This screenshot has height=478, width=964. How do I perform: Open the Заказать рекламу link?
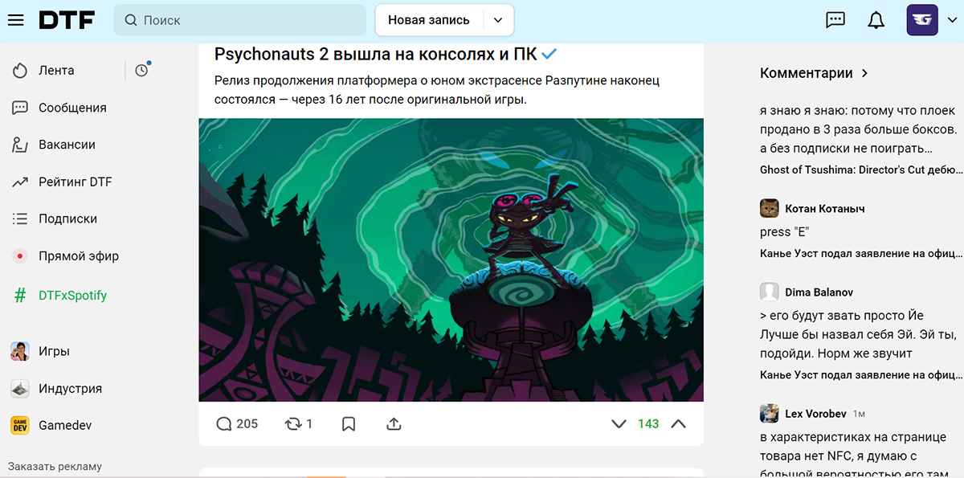55,466
